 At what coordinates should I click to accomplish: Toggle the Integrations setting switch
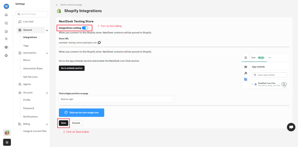click(x=85, y=28)
